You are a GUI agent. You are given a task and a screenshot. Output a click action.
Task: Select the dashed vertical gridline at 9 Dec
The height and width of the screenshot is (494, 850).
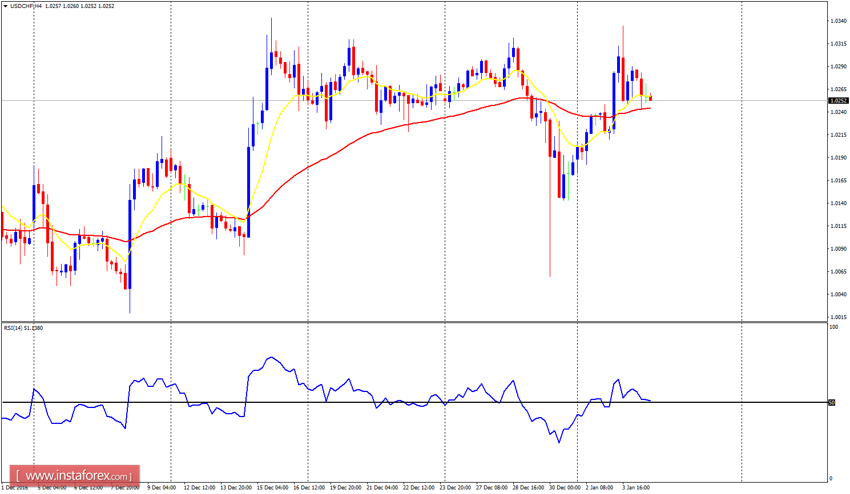(x=171, y=171)
